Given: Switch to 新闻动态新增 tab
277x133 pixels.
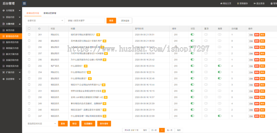Looking at the screenshot, I should tap(50, 13).
